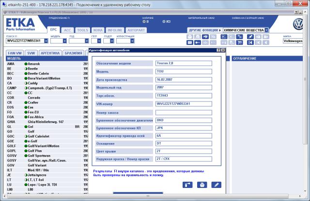Open the ГОД dropdown
Viewport: 310px width, 201px height.
87,41
